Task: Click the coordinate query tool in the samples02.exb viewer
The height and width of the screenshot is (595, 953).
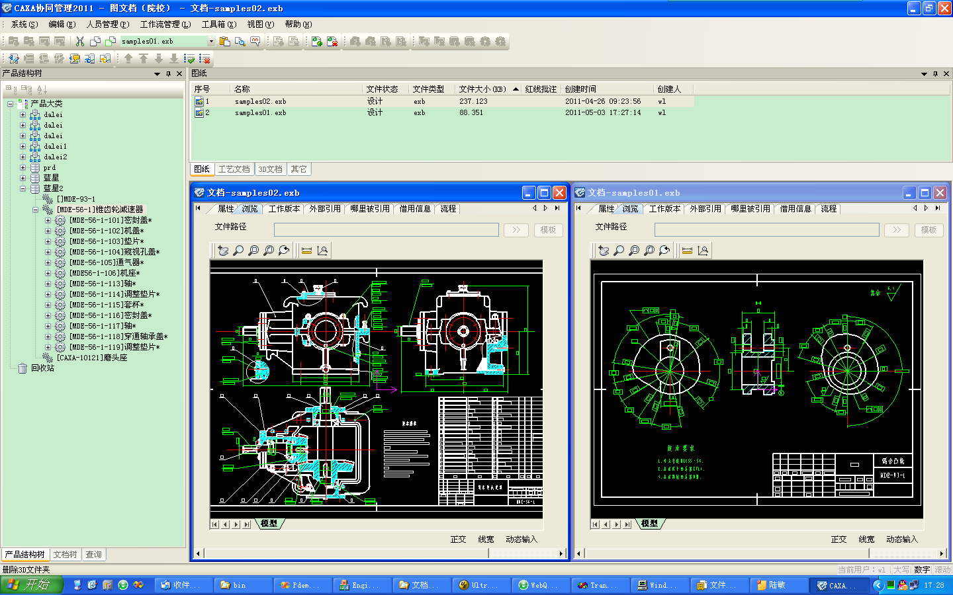Action: click(x=322, y=251)
